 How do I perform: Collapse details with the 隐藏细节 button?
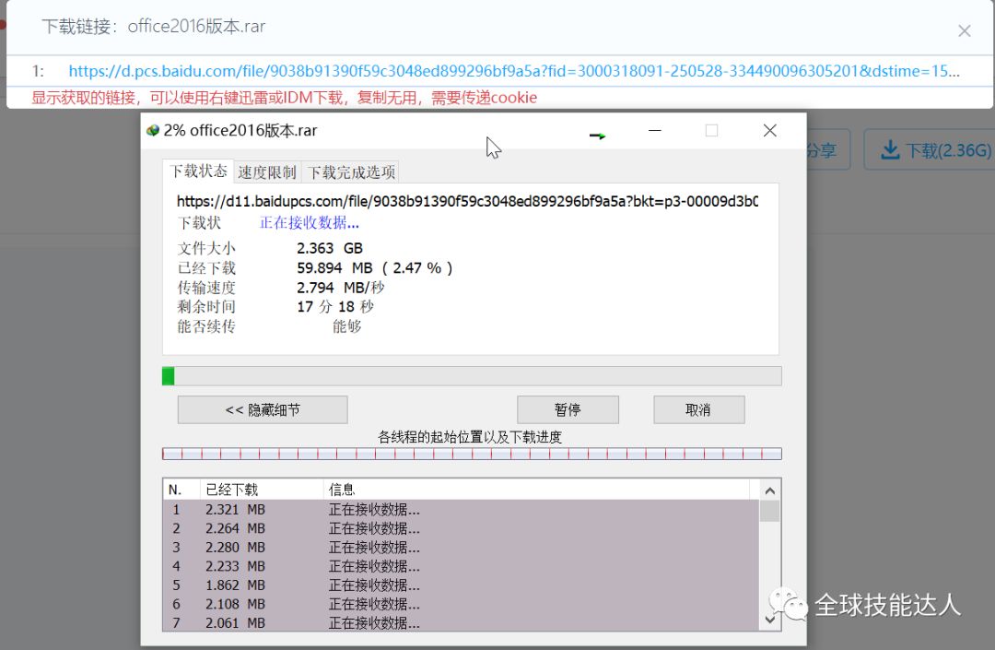(x=262, y=409)
